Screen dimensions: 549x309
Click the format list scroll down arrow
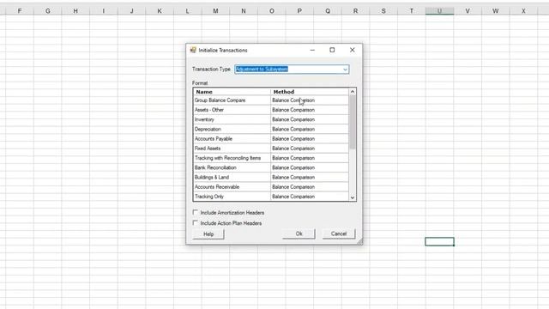353,197
